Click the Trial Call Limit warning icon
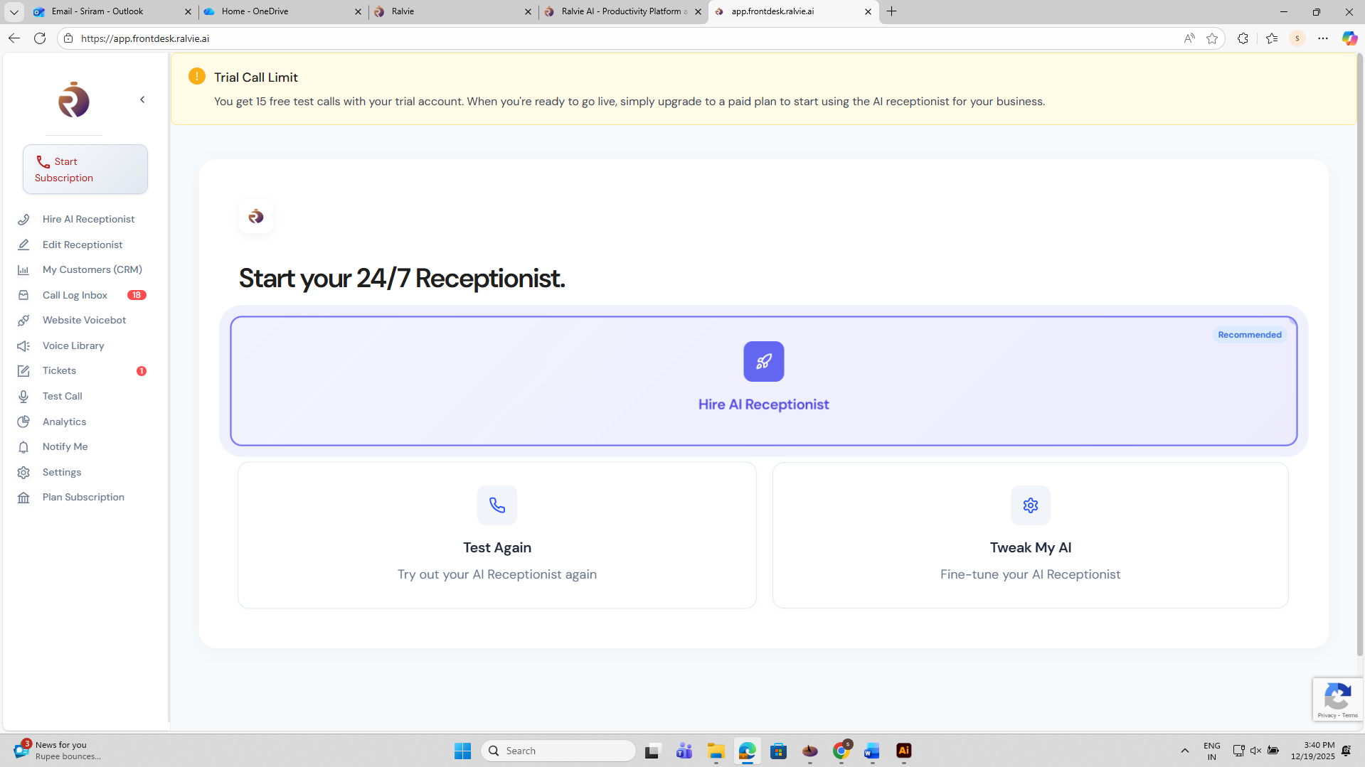Image resolution: width=1365 pixels, height=767 pixels. [197, 76]
